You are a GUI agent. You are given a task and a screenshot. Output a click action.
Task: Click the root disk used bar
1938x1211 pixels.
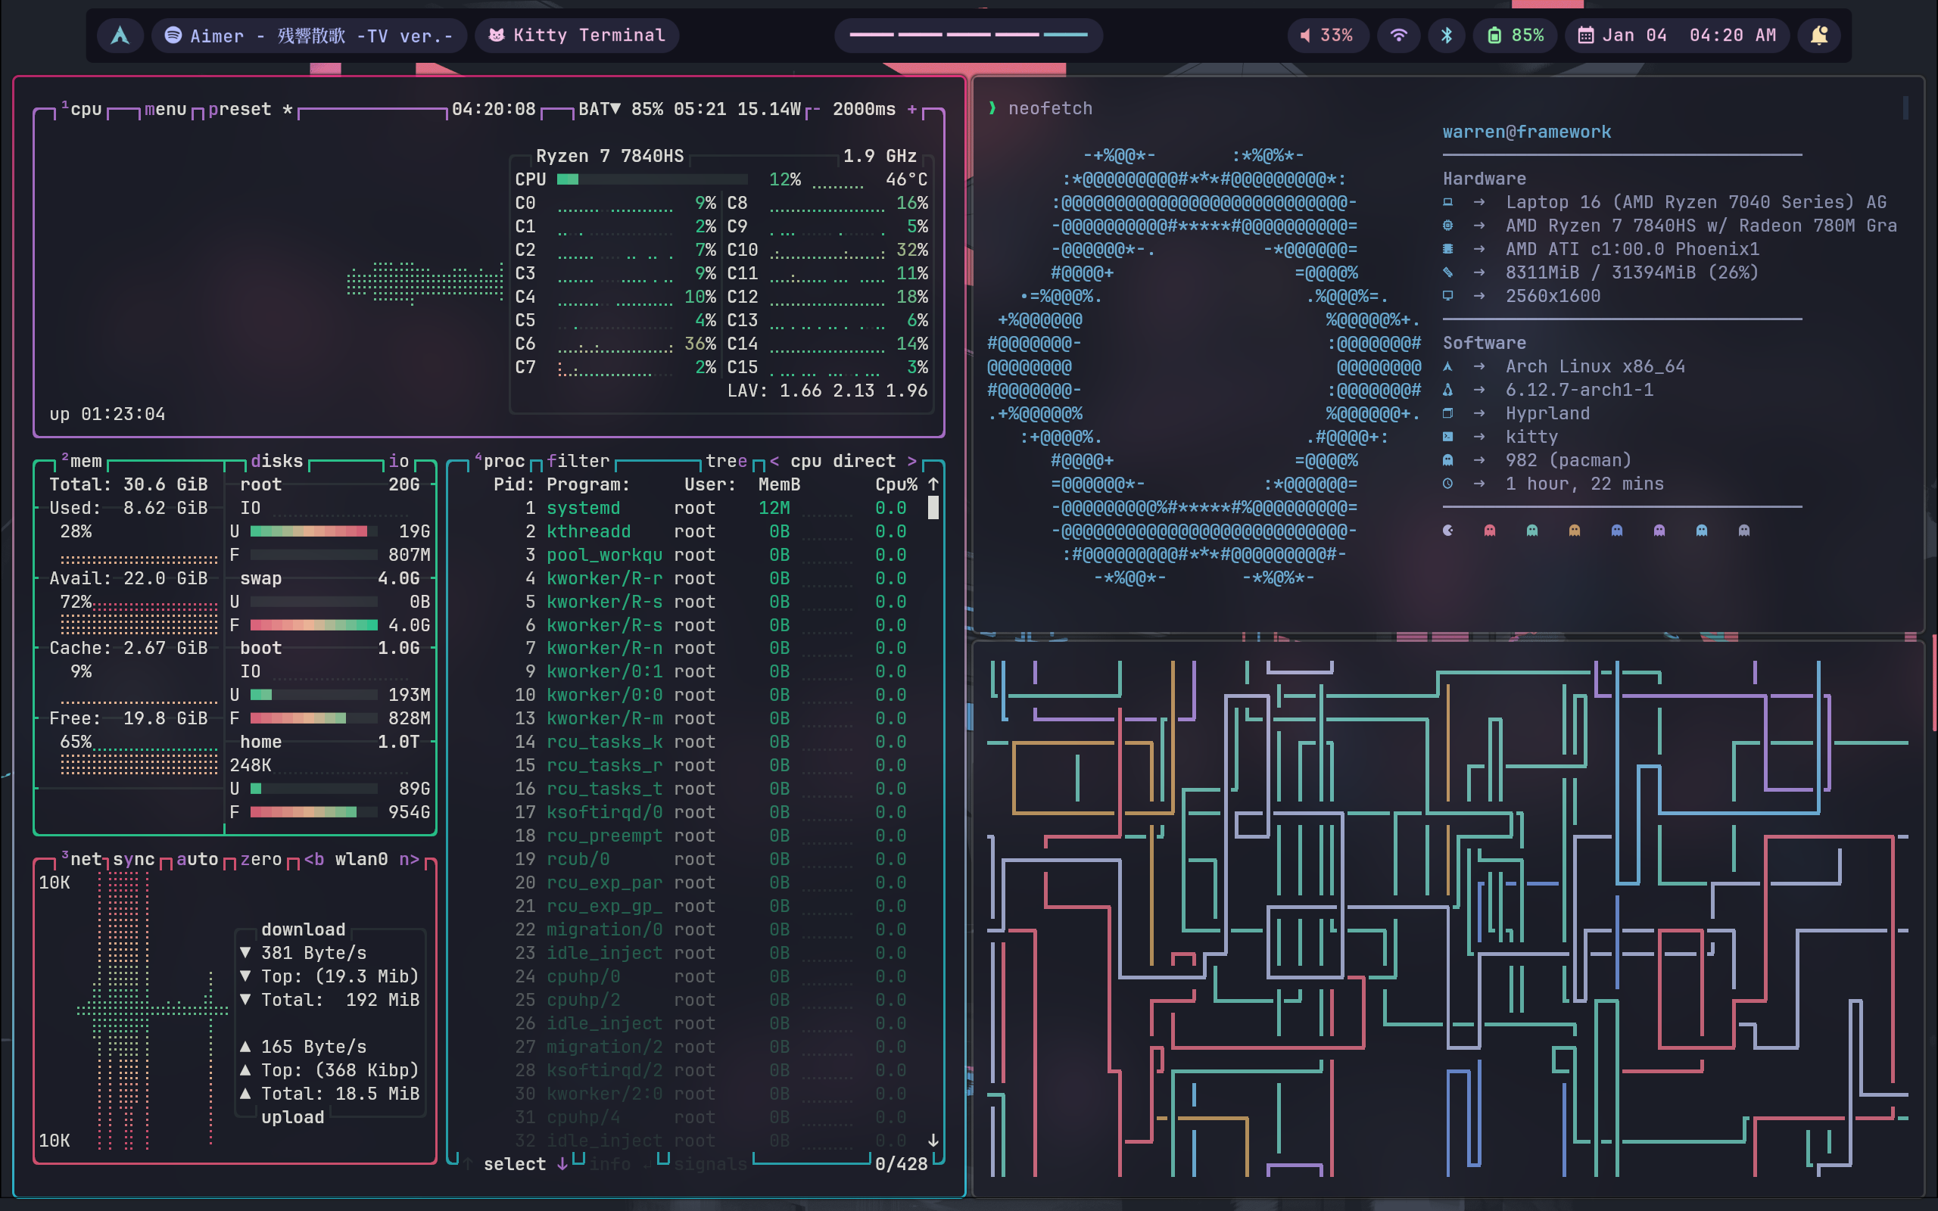(314, 531)
